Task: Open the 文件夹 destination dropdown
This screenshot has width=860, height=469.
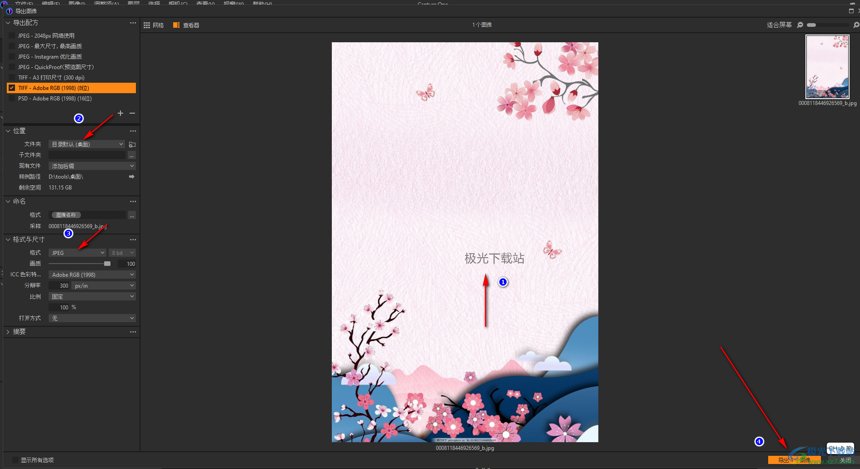Action: tap(86, 145)
